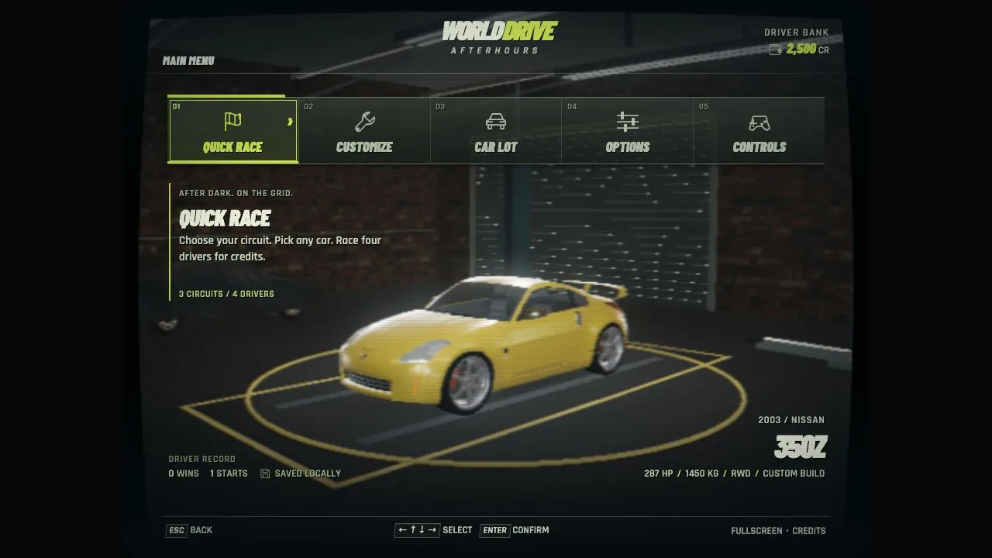Click the Saved Locally disk icon
The image size is (992, 558).
265,474
